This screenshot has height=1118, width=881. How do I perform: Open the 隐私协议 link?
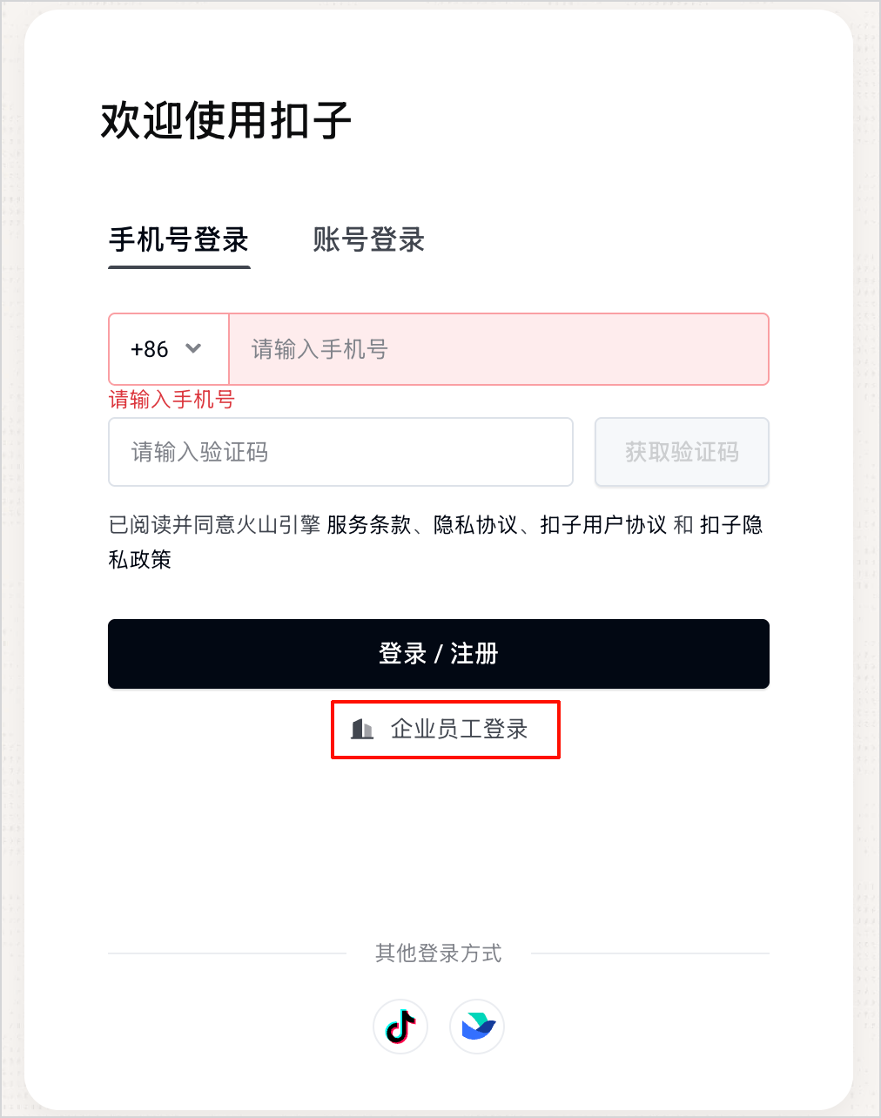click(x=475, y=525)
